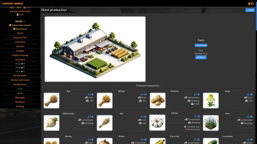This screenshot has height=144, width=257.
Task: Click the building icon in Flax card
Action: coord(242,123)
